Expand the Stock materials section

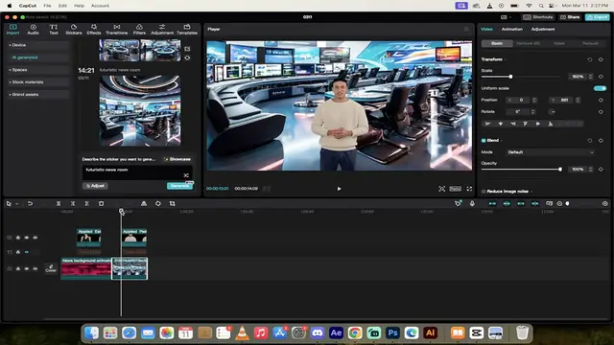38,82
